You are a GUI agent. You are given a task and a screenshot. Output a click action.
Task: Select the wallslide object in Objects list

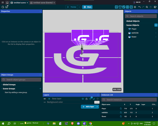pos(135,33)
